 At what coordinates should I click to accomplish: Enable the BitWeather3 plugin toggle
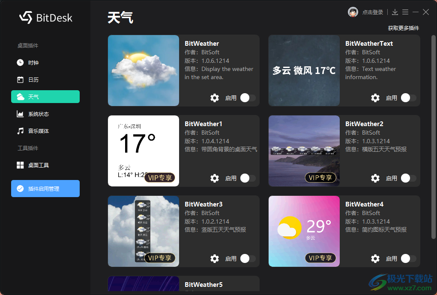click(248, 259)
